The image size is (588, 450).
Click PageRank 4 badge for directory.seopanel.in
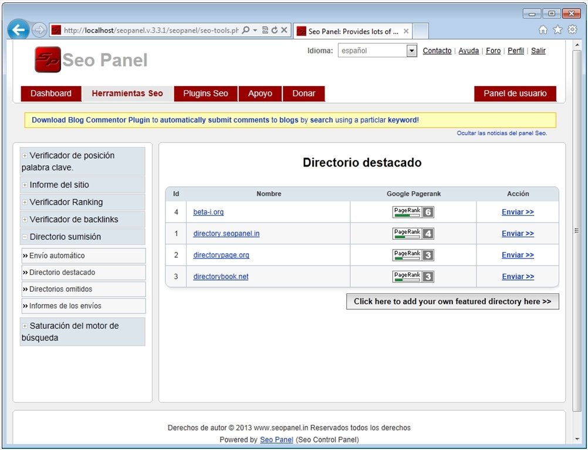click(x=413, y=234)
